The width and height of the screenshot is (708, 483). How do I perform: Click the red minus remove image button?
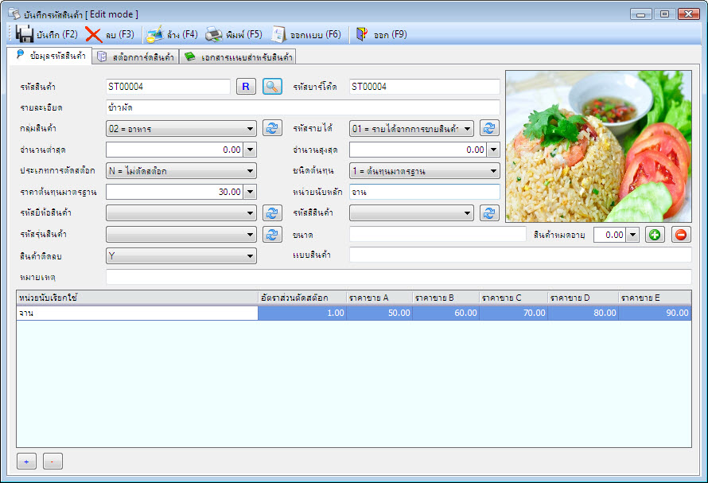point(681,235)
